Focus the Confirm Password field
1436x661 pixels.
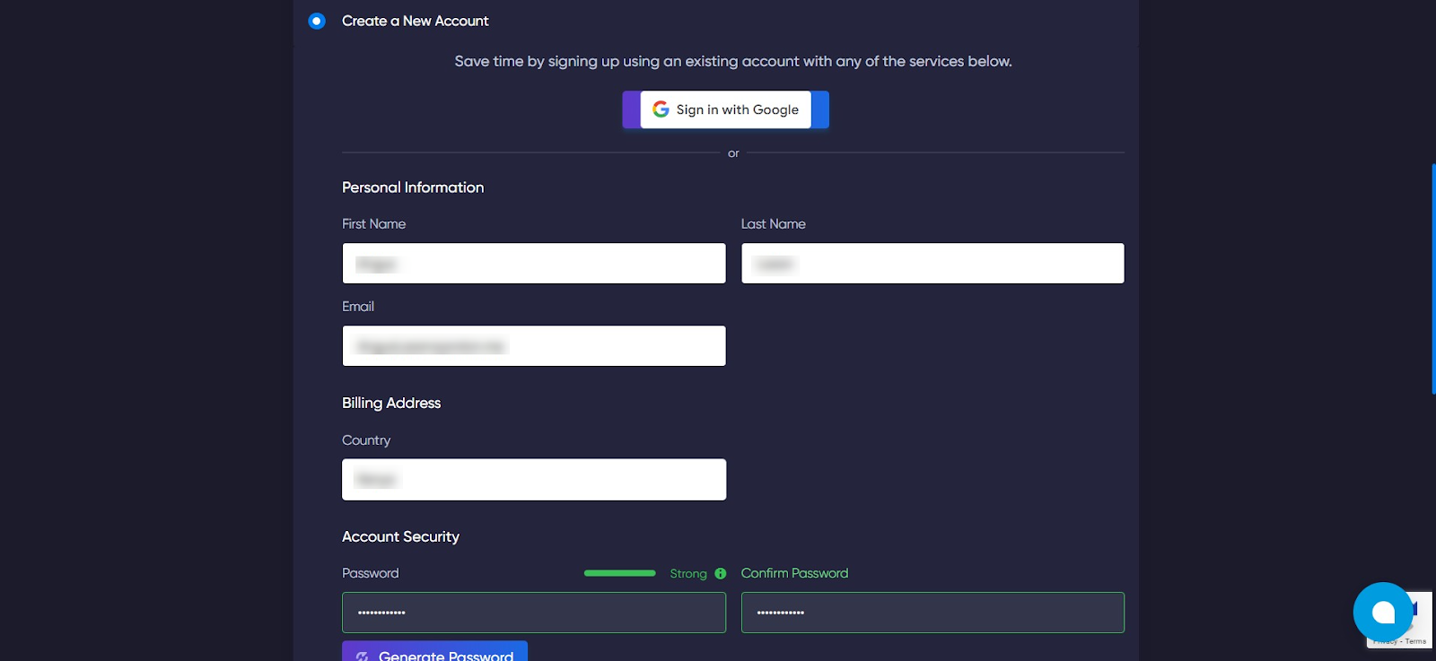pyautogui.click(x=932, y=613)
